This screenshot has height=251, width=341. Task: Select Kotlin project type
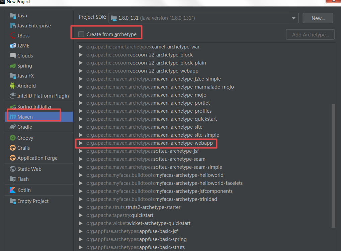39,190
